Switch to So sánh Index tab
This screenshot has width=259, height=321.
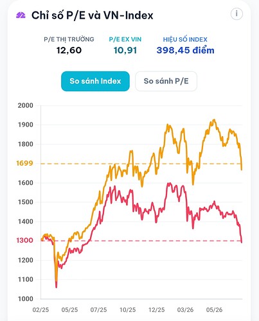tap(95, 81)
